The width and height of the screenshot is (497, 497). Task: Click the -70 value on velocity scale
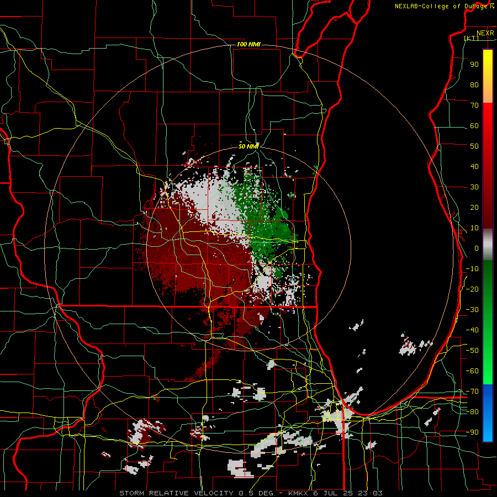tap(472, 392)
